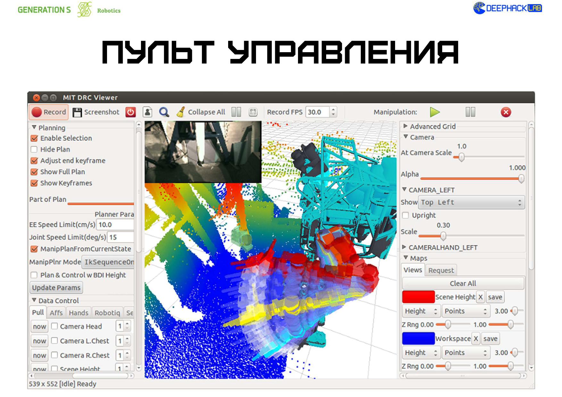Click 'now' button for Camera R.Chest
This screenshot has width=562, height=397.
point(39,355)
